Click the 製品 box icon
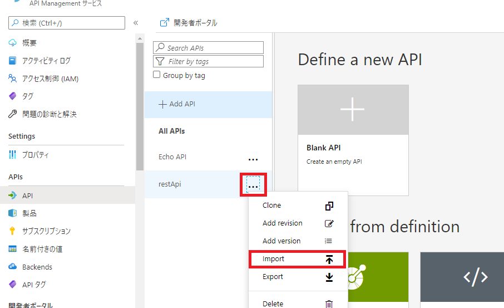Screen dimensions: 504x308 click(x=12, y=213)
